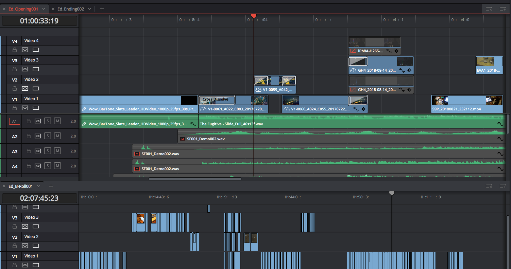Close the Ed_B-Roll001 stacked timeline panel icon
Viewport: 511px width, 269px height.
pyautogui.click(x=489, y=186)
